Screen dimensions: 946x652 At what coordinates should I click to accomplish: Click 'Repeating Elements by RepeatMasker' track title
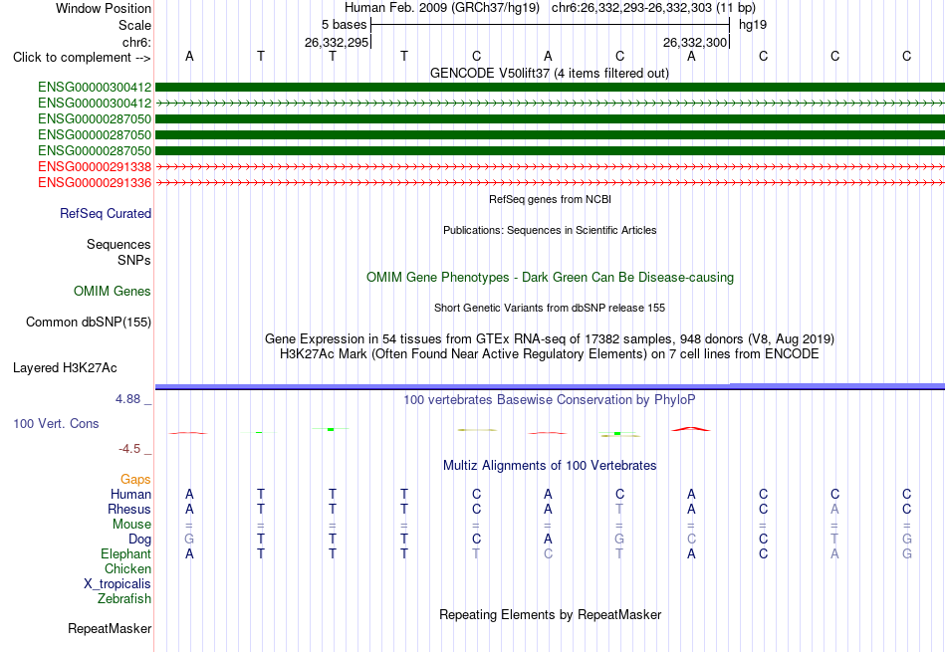point(551,615)
